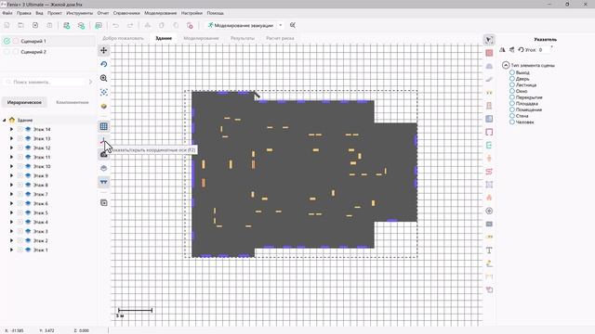Select the Перекрытие radio button
Image resolution: width=595 pixels, height=334 pixels.
coord(512,97)
